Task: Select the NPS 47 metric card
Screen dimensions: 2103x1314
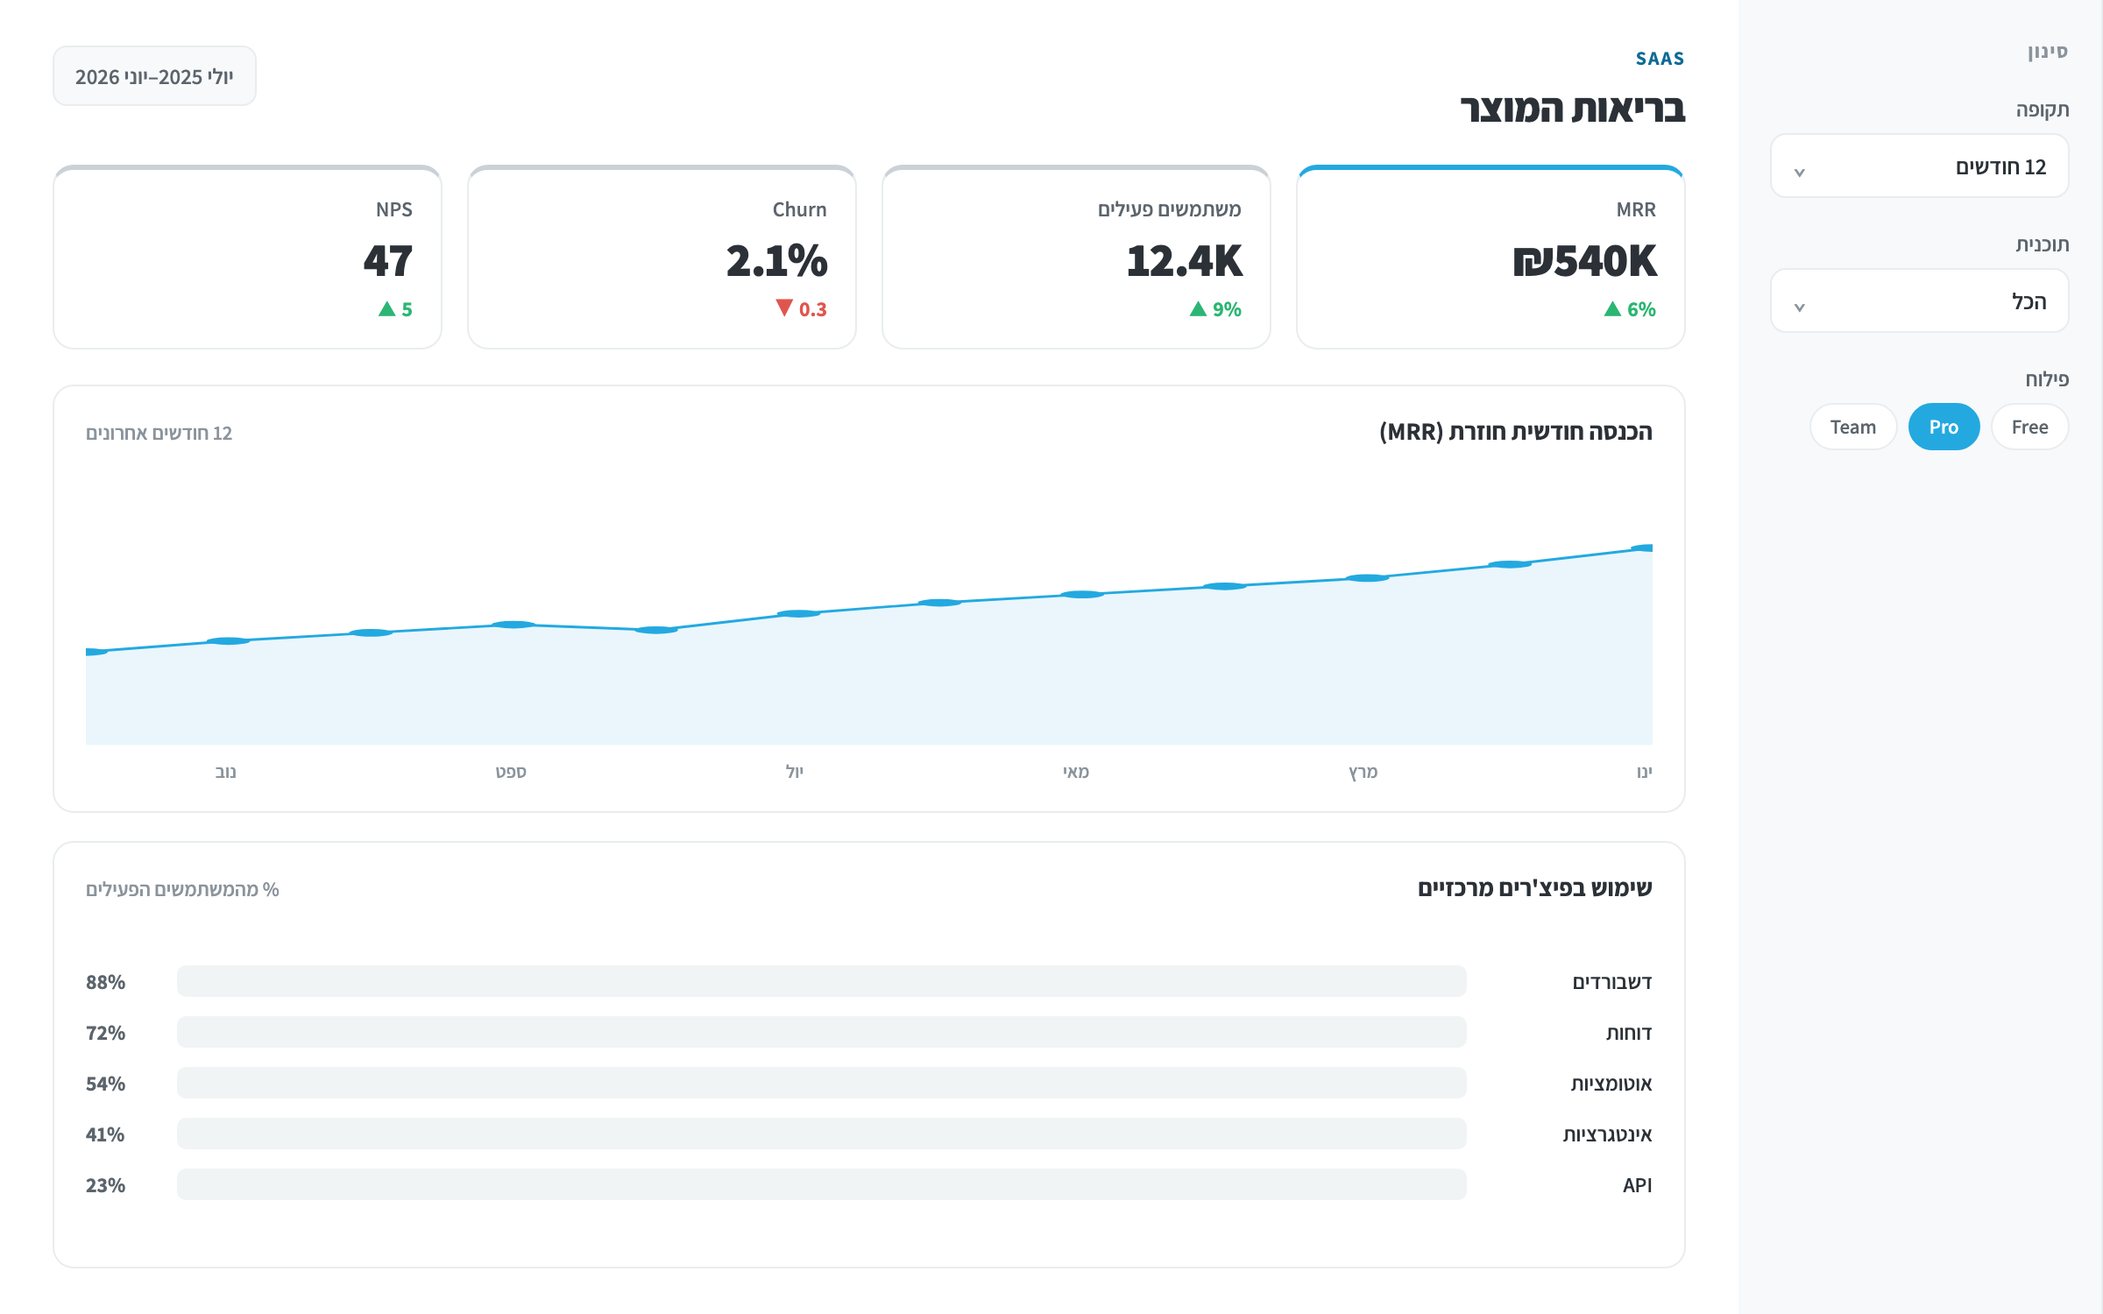Action: [x=247, y=257]
